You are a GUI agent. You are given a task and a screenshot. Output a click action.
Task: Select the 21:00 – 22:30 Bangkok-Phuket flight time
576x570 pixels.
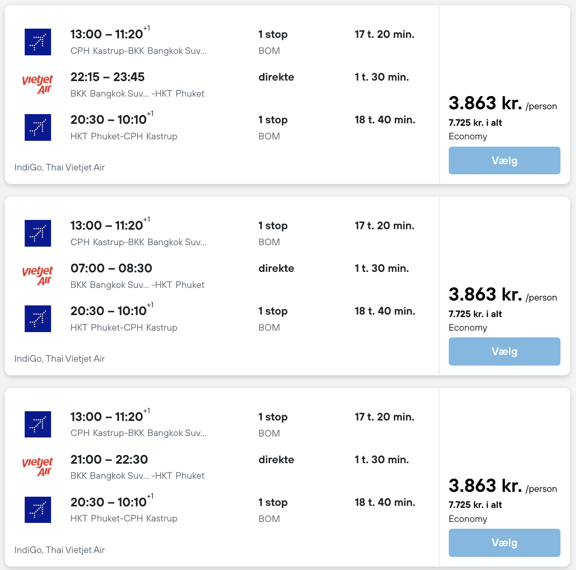click(x=109, y=460)
